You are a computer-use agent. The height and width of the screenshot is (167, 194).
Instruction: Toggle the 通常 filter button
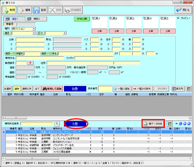click(x=17, y=89)
